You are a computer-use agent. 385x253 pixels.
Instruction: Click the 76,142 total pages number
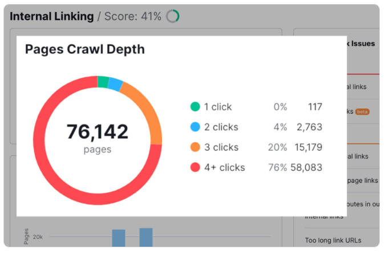98,131
